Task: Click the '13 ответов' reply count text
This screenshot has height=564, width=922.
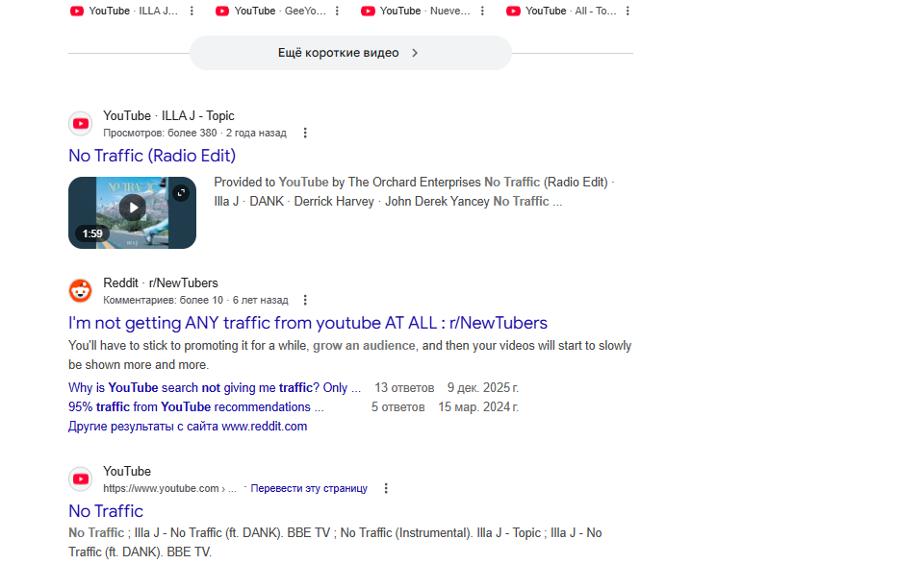Action: (404, 388)
